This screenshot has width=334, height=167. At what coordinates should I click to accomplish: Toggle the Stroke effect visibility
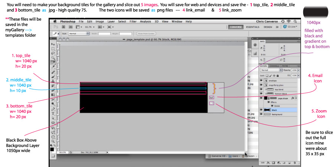coord(272,106)
